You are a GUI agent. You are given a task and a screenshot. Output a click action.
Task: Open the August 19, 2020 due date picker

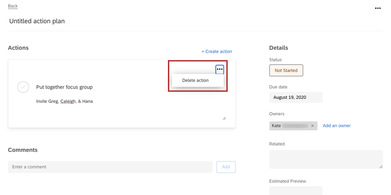(x=296, y=97)
